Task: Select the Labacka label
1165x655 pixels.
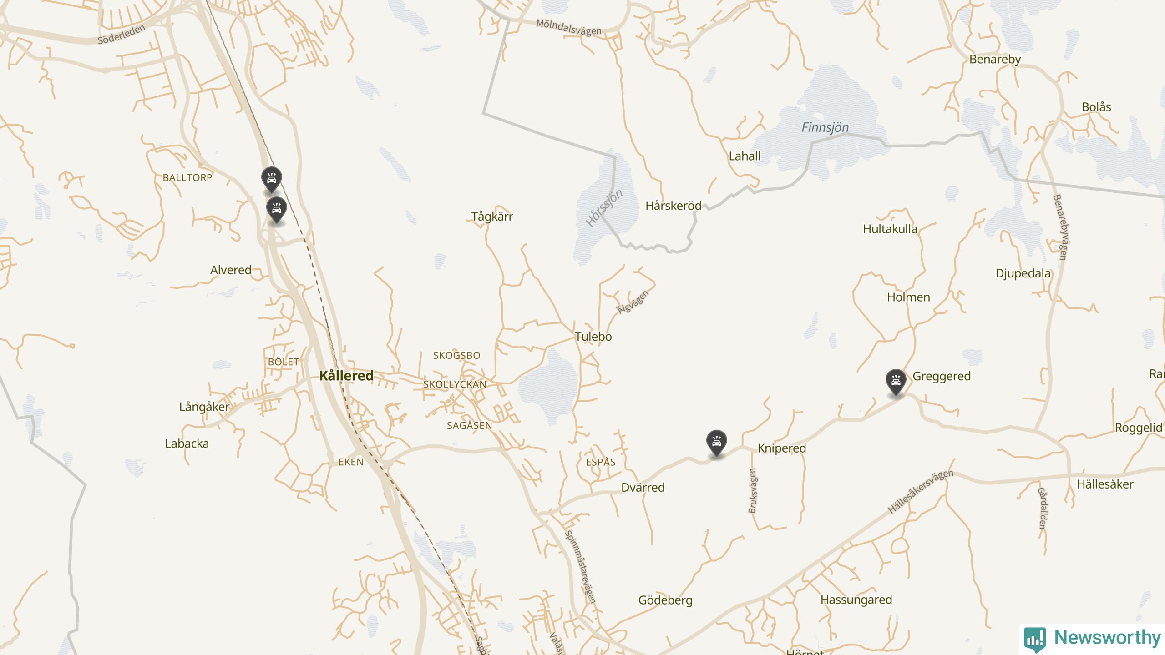Action: (187, 443)
